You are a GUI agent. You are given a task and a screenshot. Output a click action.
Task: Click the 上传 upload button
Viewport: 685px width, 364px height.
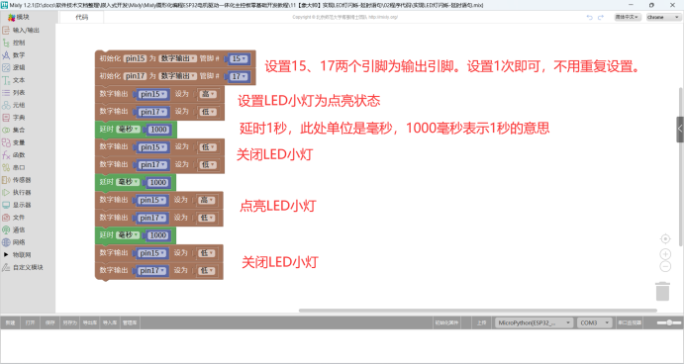click(481, 323)
